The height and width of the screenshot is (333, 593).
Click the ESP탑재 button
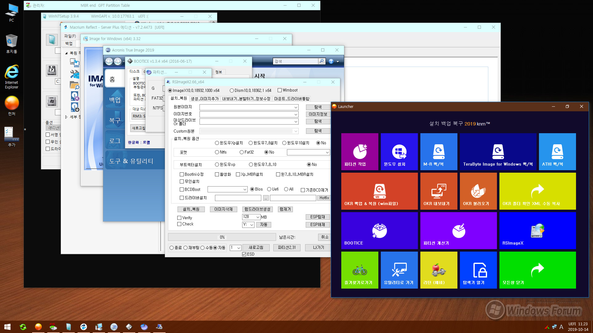pos(318,217)
